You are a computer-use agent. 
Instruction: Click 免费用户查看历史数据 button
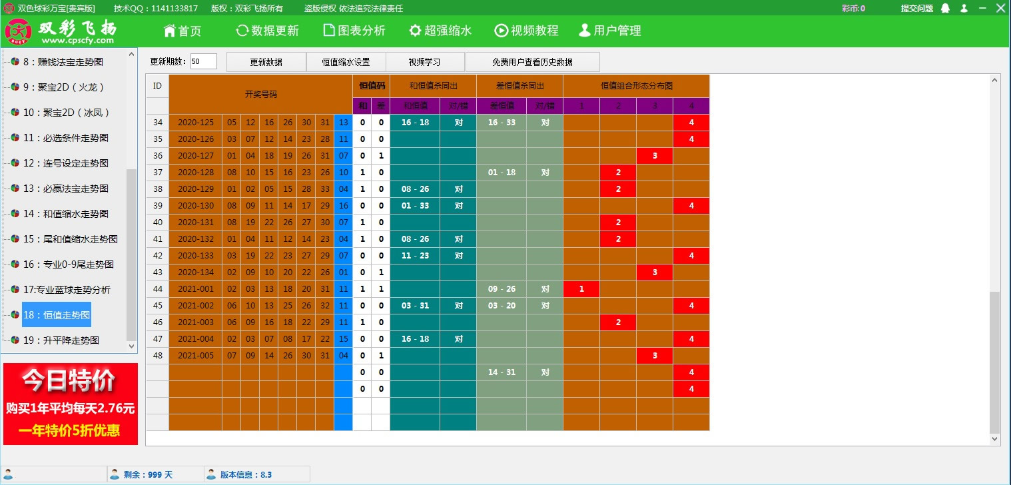532,62
